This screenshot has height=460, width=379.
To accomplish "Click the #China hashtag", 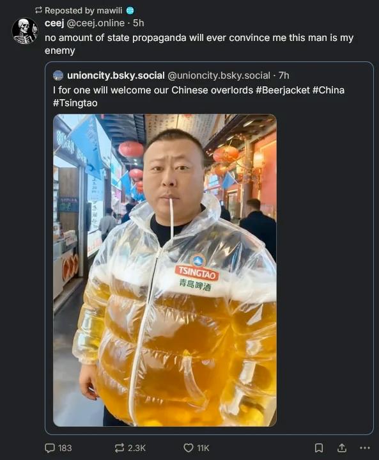I will click(329, 90).
